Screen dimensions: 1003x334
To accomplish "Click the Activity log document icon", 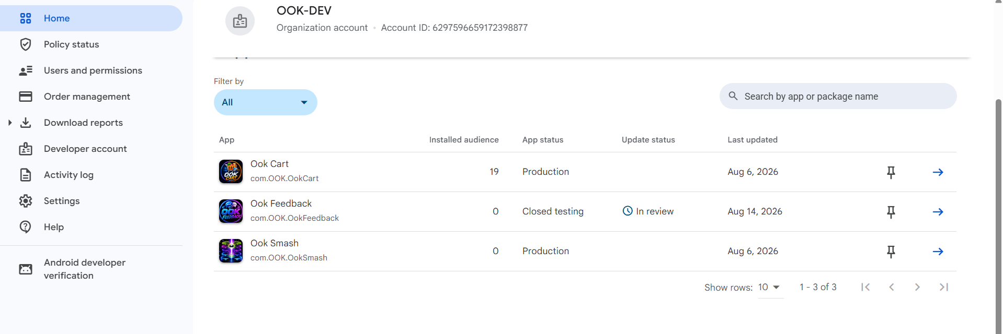I will [26, 175].
